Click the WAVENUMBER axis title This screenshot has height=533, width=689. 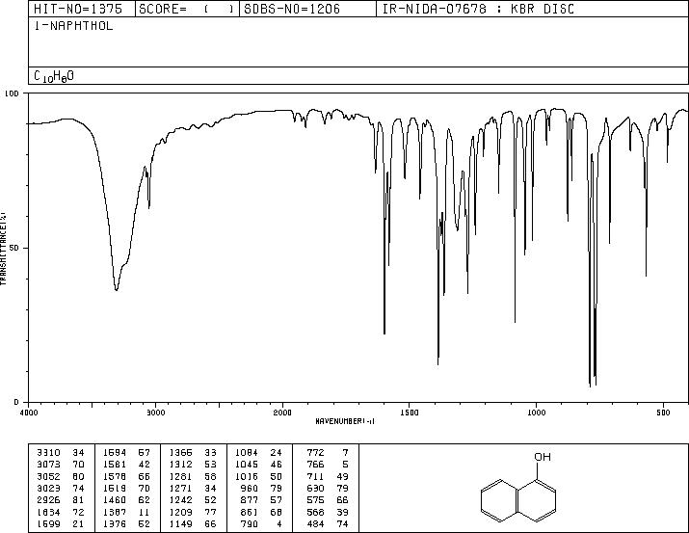coord(345,421)
